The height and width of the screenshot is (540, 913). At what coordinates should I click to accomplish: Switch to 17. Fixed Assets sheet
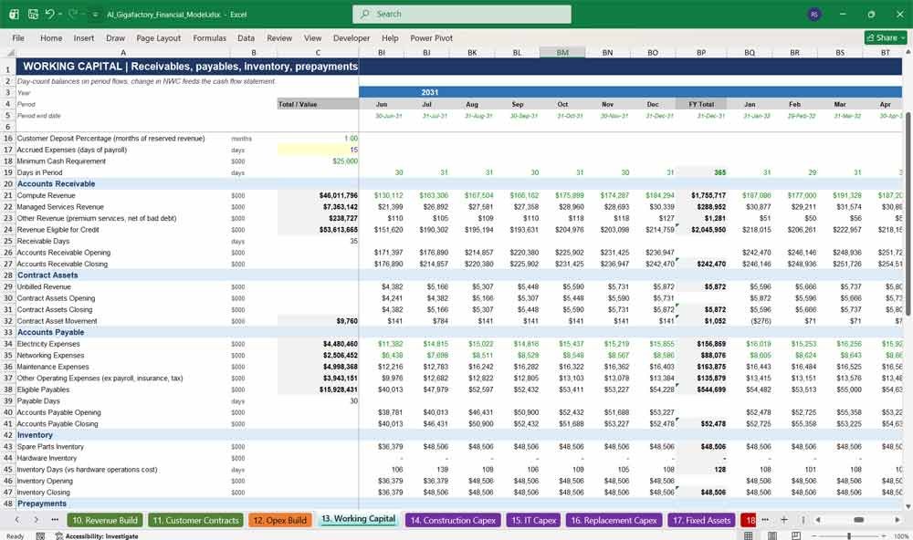(701, 520)
